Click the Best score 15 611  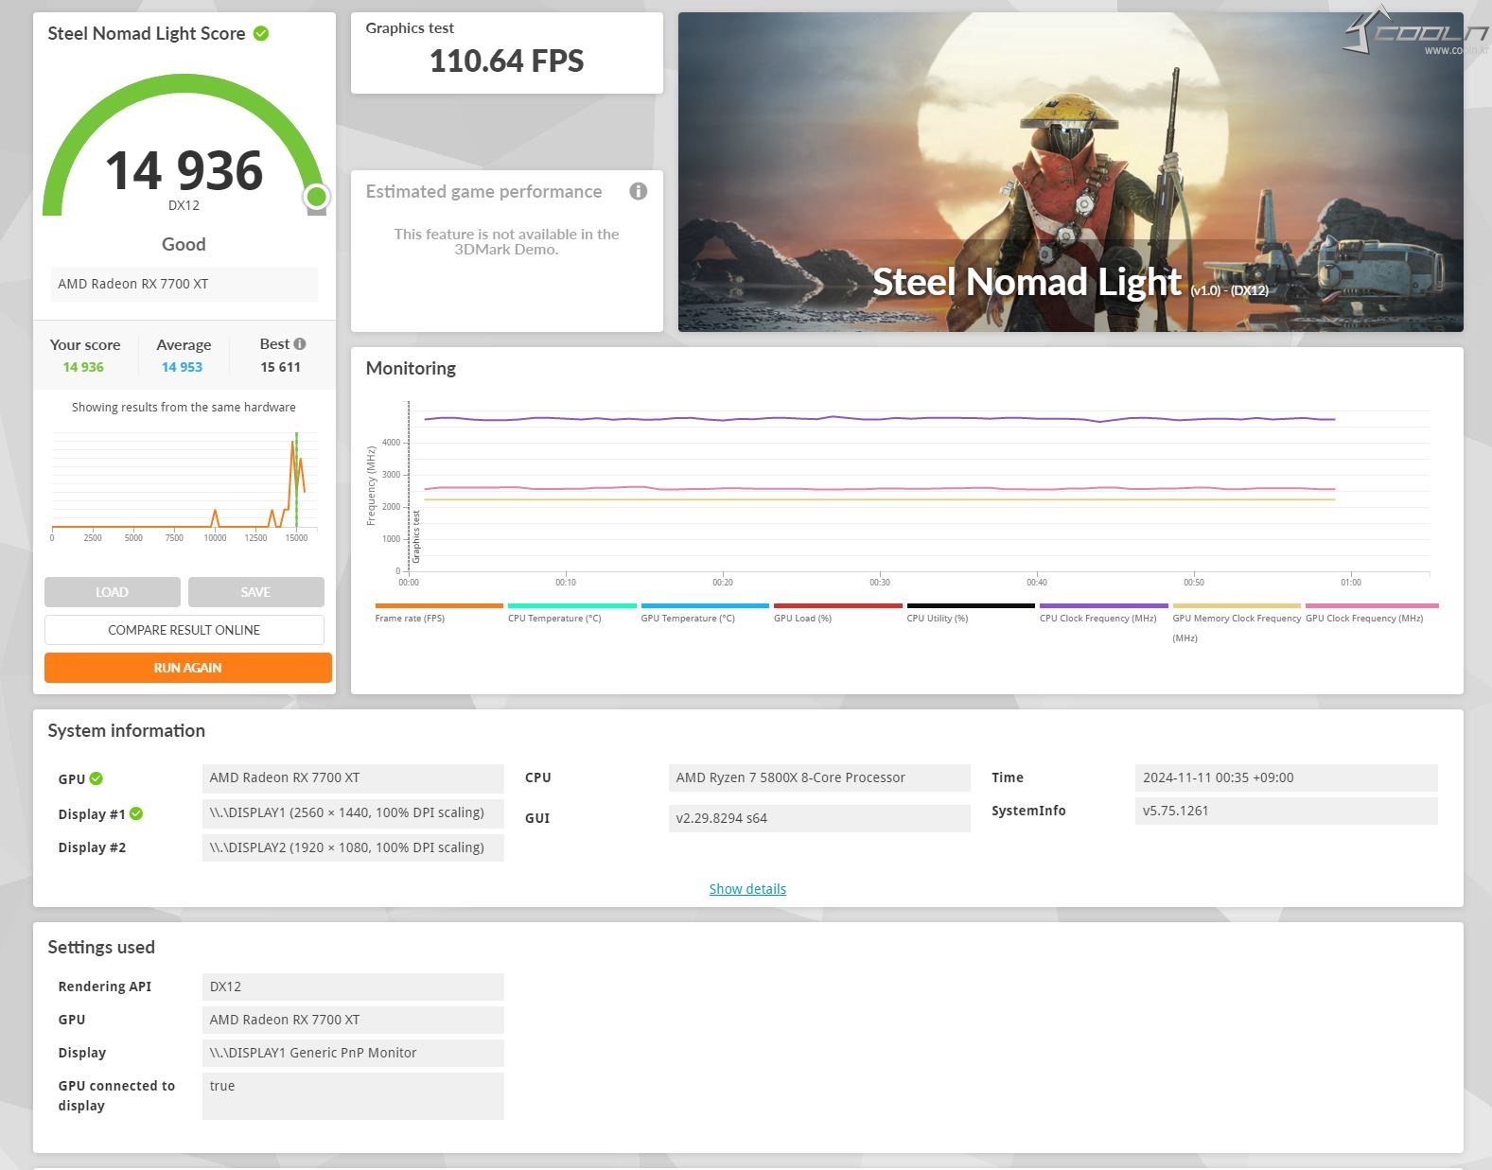click(x=280, y=367)
